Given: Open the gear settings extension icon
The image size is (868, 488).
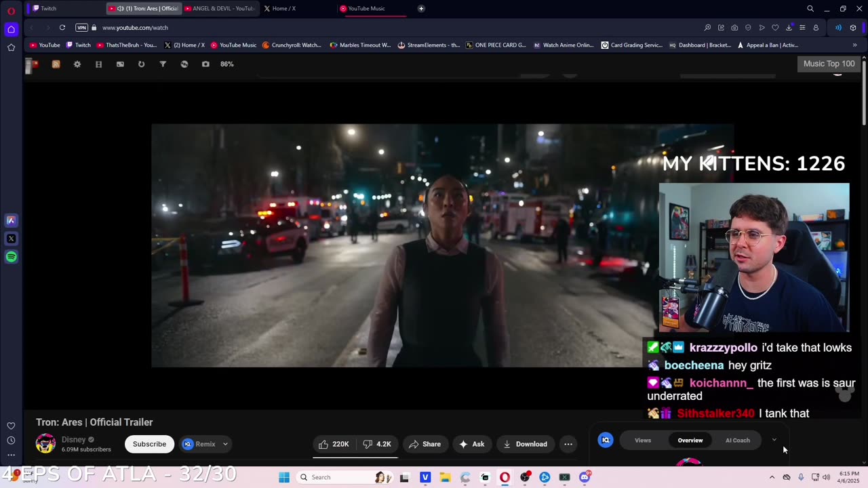Looking at the screenshot, I should coord(77,64).
